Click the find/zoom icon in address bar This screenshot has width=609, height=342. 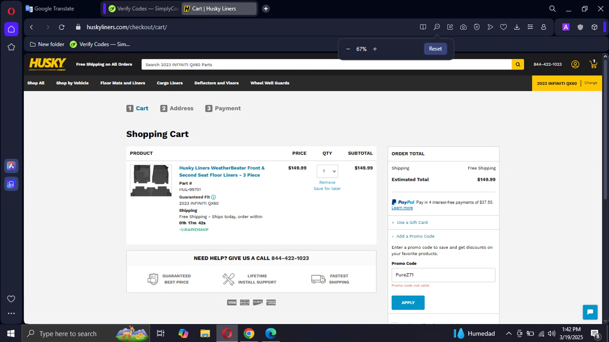point(437,27)
